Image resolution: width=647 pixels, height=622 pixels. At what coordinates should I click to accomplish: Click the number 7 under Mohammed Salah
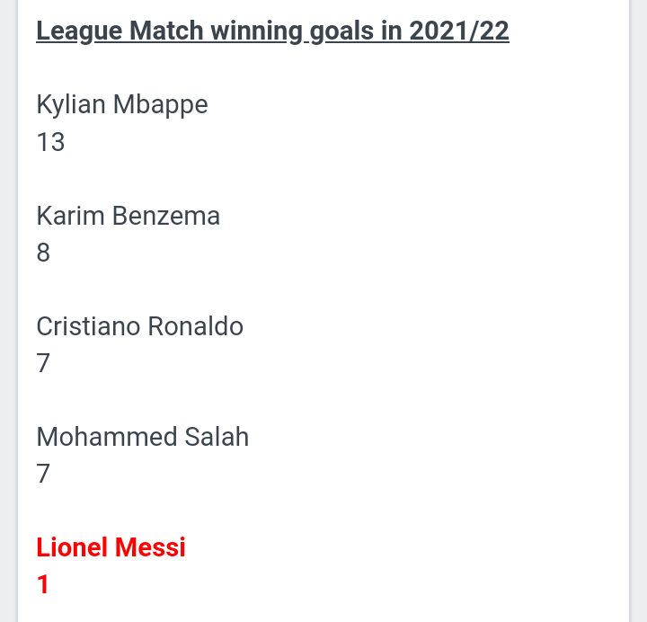coord(43,474)
